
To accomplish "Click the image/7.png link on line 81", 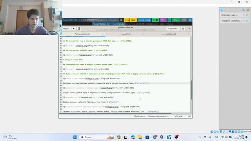I will pyautogui.click(x=106, y=88).
